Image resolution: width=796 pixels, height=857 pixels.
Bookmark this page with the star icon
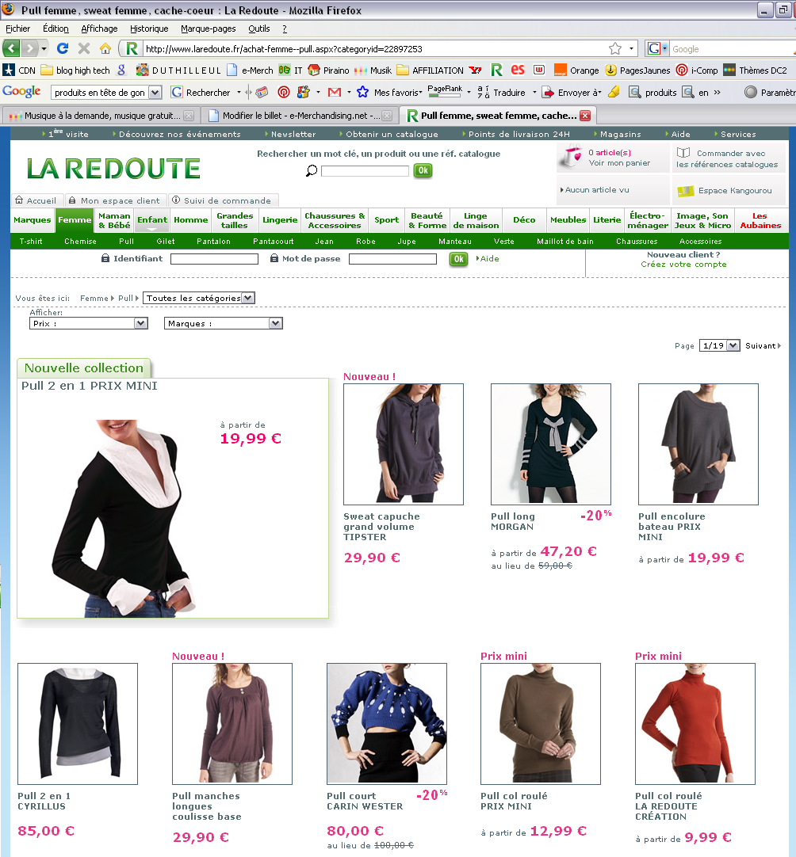pyautogui.click(x=615, y=48)
